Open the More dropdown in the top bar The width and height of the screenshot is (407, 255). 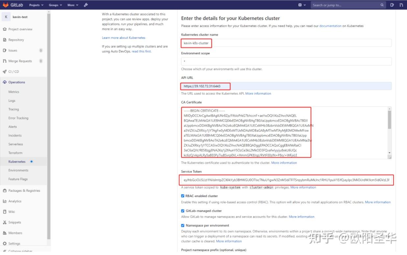tap(72, 5)
